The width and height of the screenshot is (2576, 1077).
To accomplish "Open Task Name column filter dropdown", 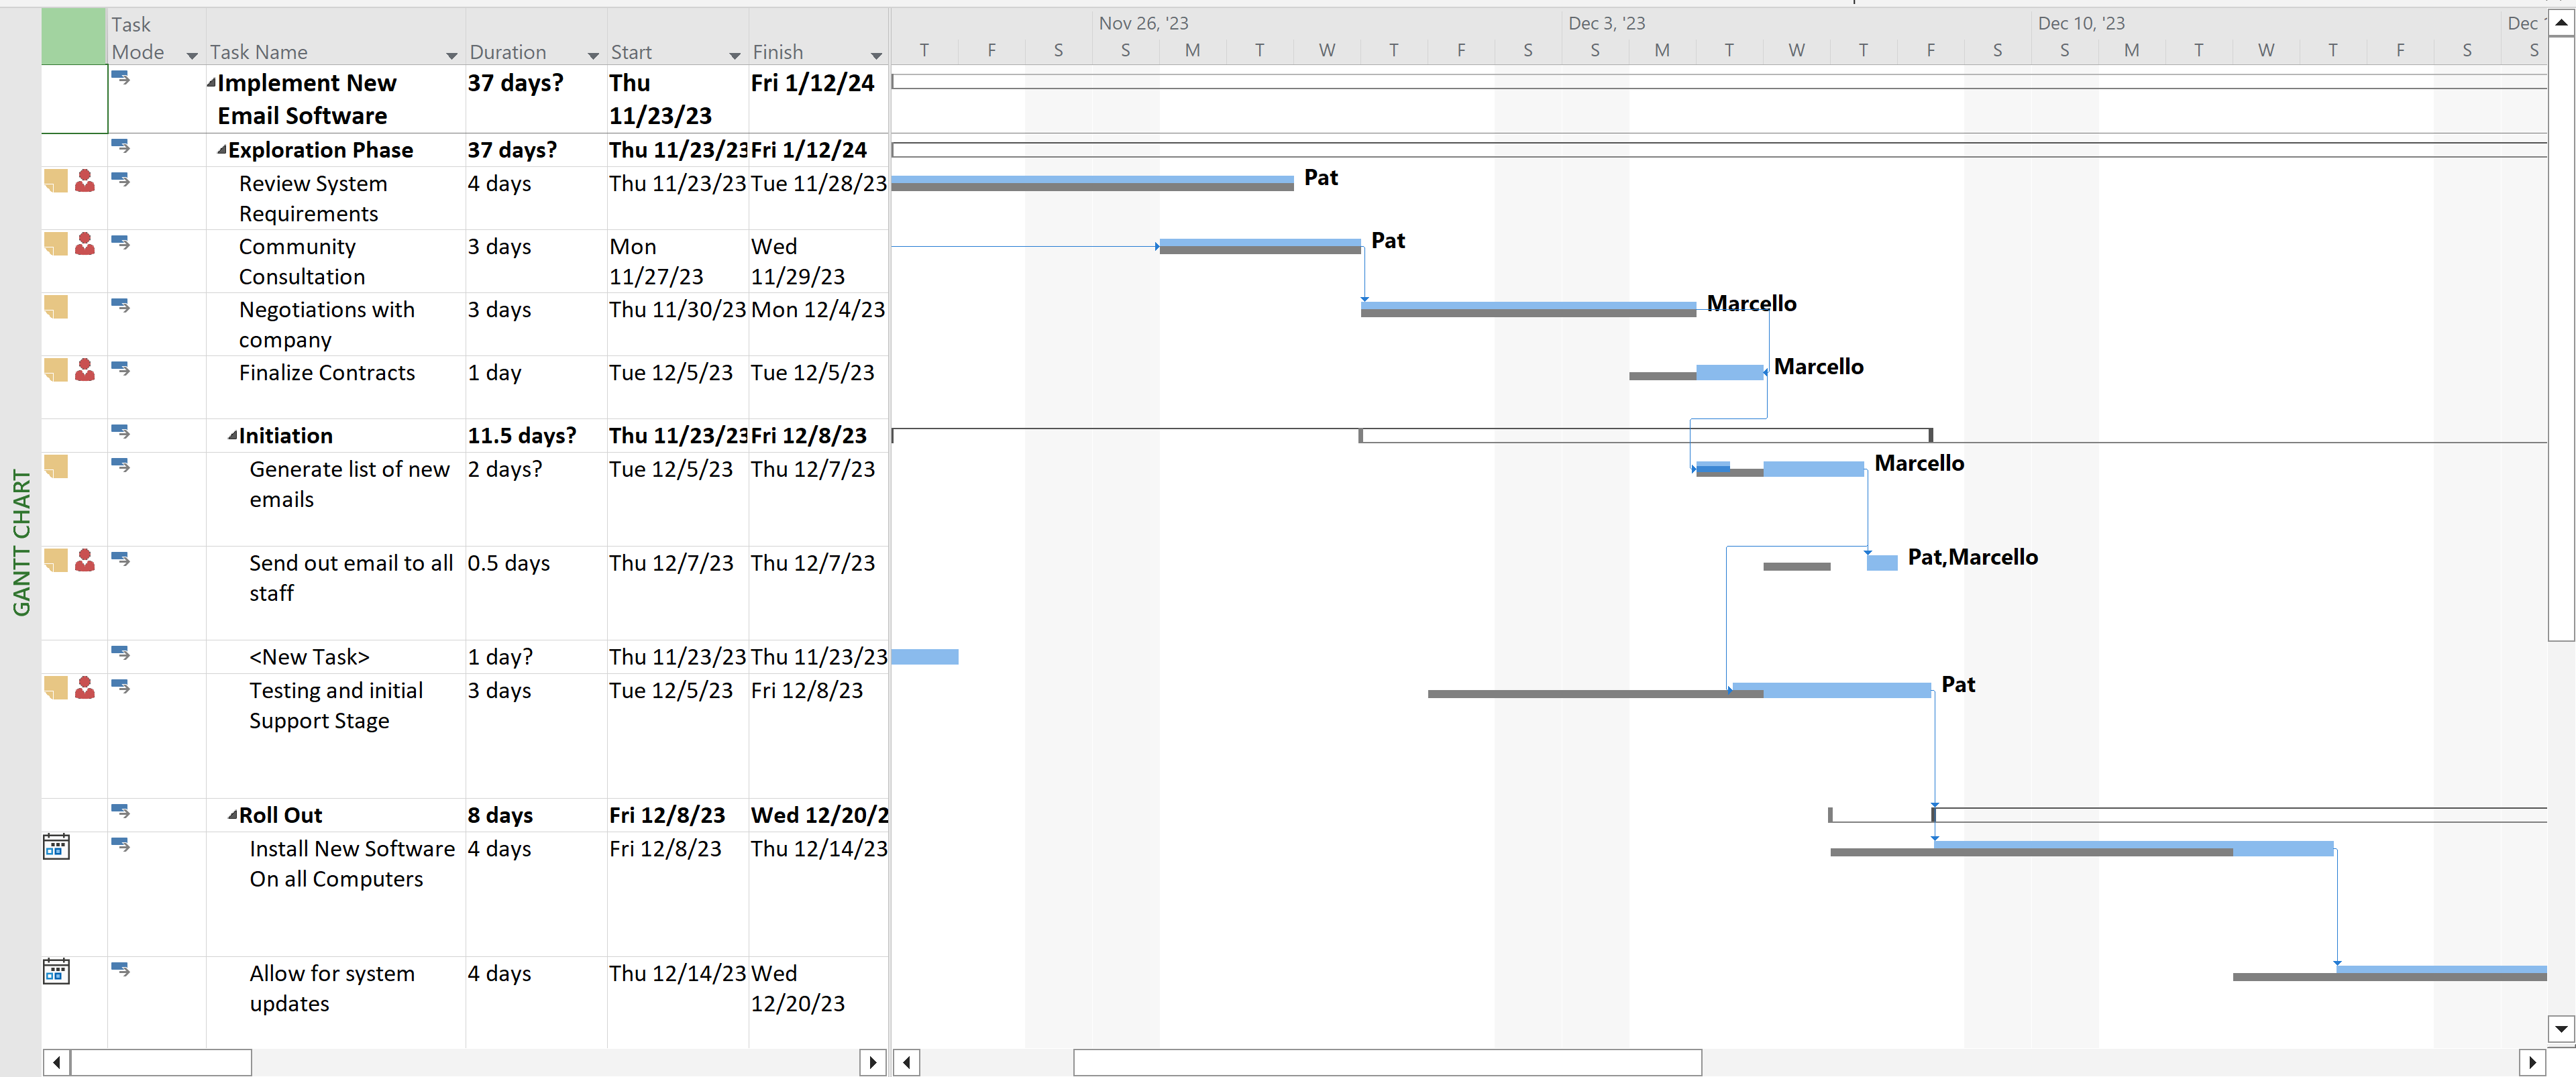I will click(451, 55).
